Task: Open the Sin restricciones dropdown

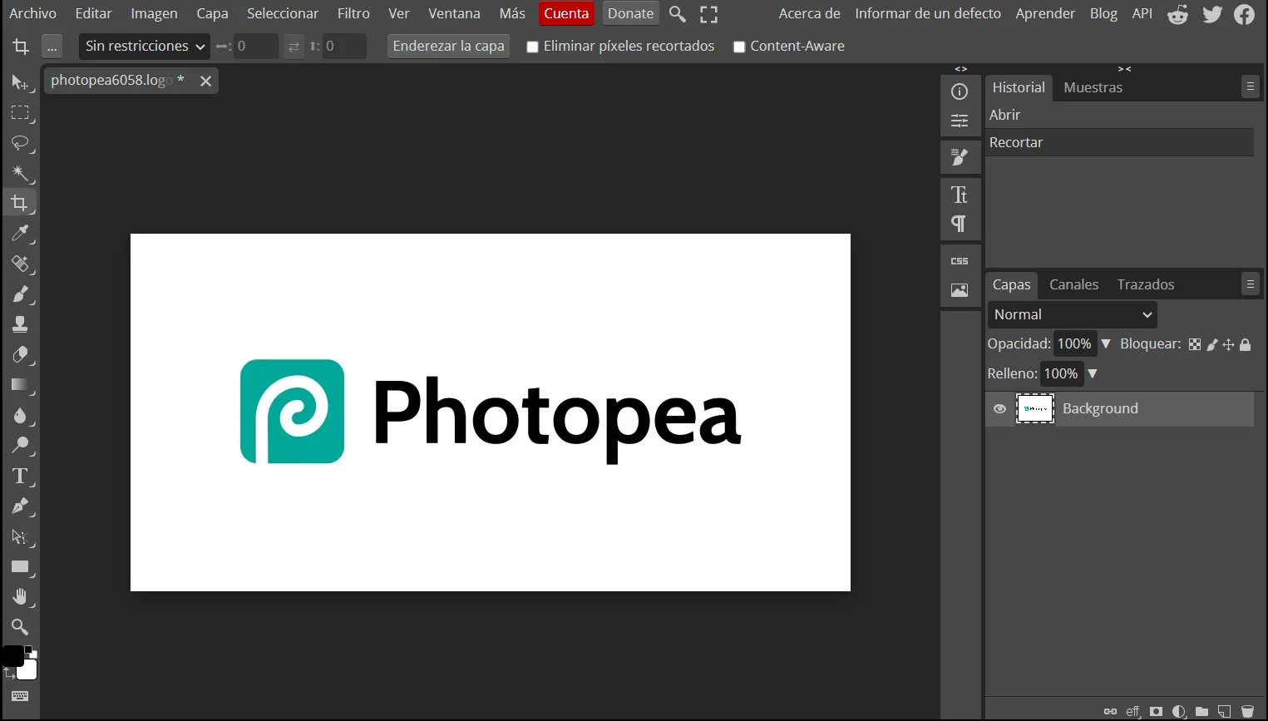Action: pos(143,46)
